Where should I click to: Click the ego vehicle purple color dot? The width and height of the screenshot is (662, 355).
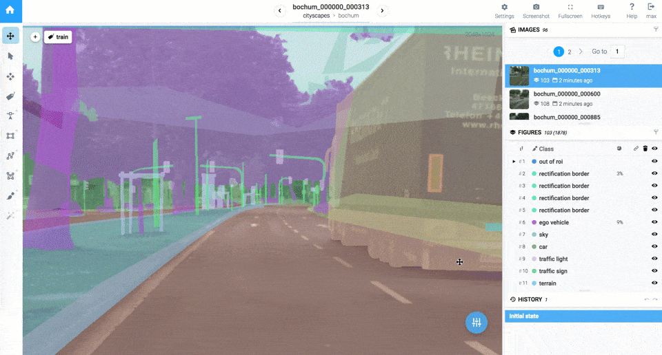534,222
